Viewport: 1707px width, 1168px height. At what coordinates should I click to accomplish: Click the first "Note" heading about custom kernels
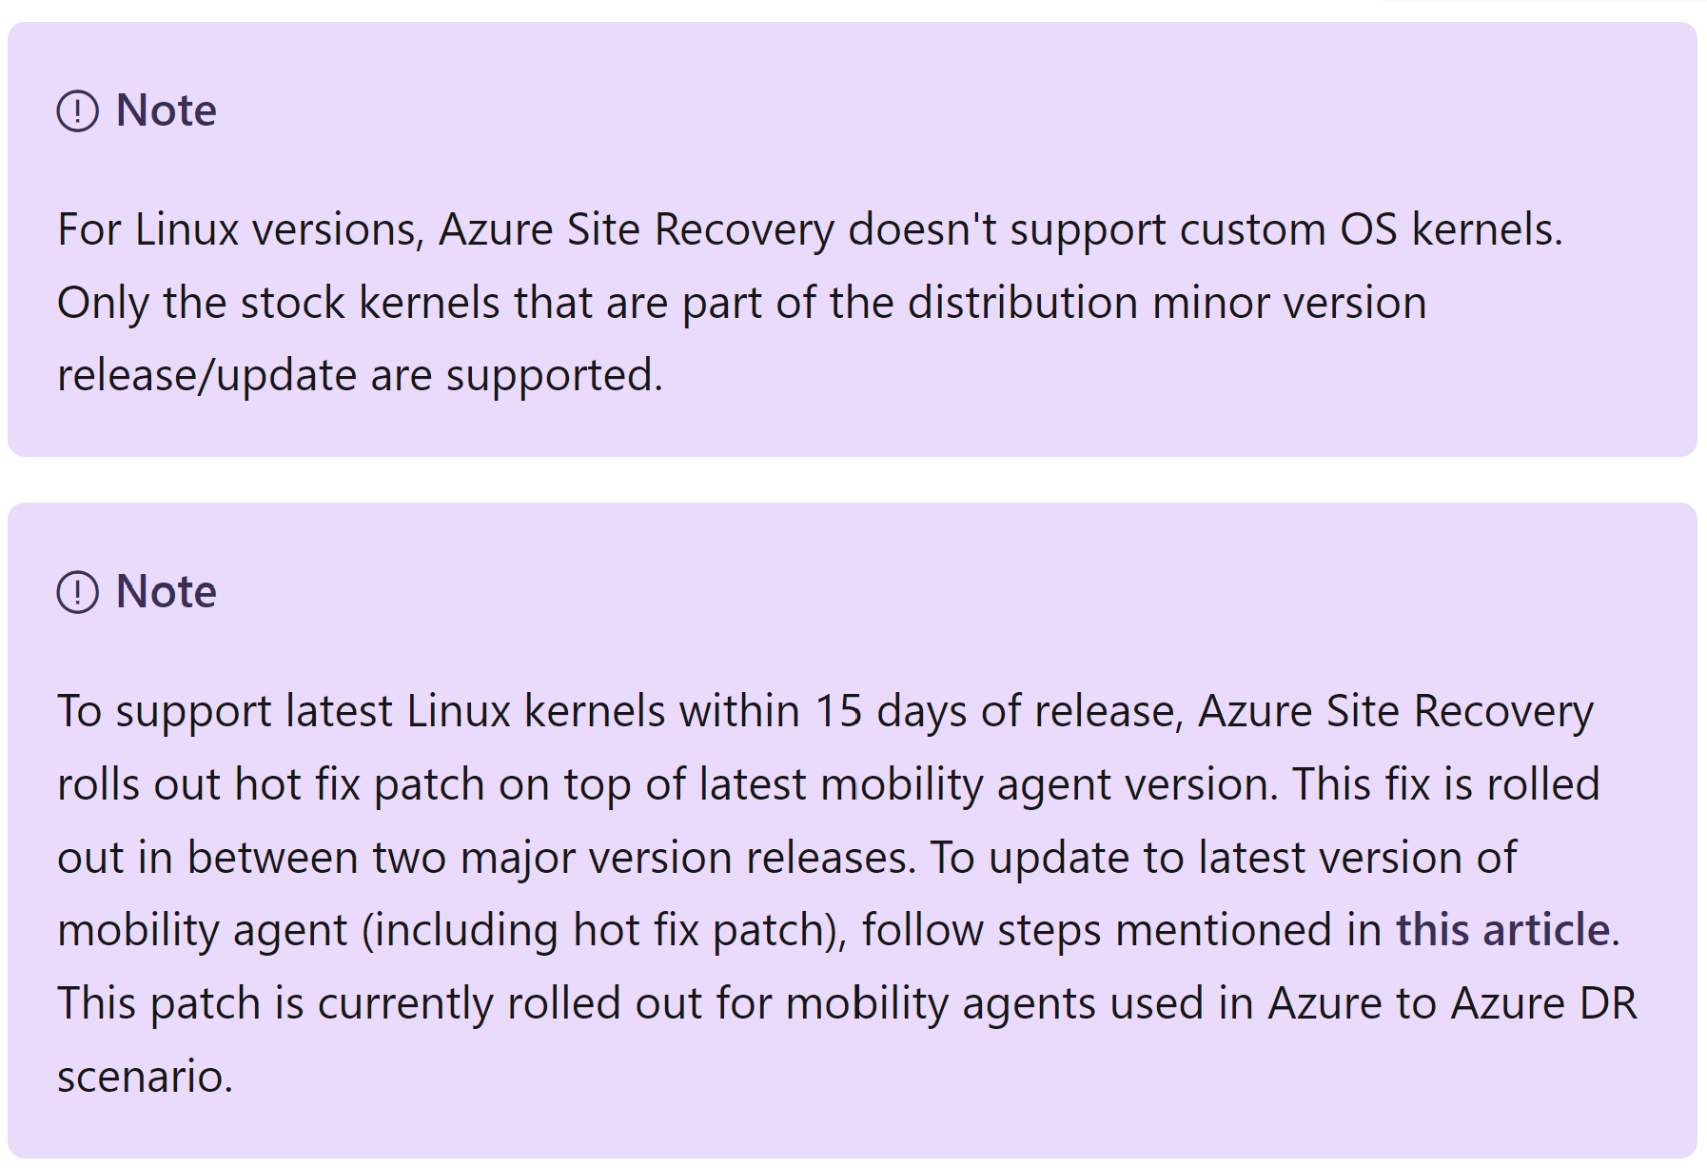coord(166,110)
